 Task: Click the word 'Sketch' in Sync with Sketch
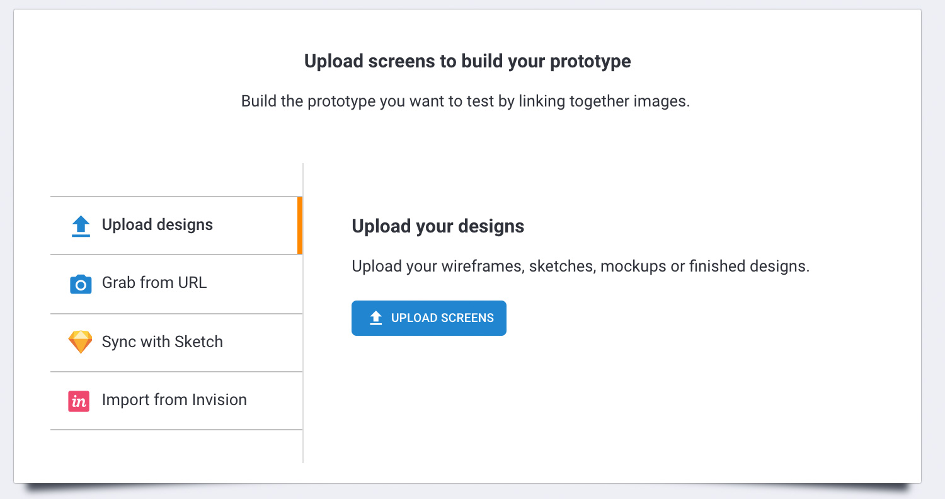(x=198, y=342)
